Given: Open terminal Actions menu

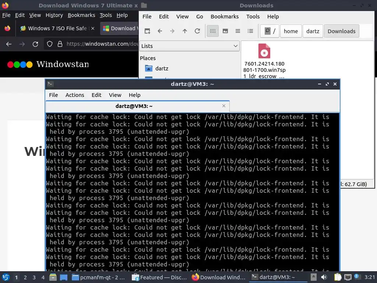Looking at the screenshot, I should tap(75, 95).
